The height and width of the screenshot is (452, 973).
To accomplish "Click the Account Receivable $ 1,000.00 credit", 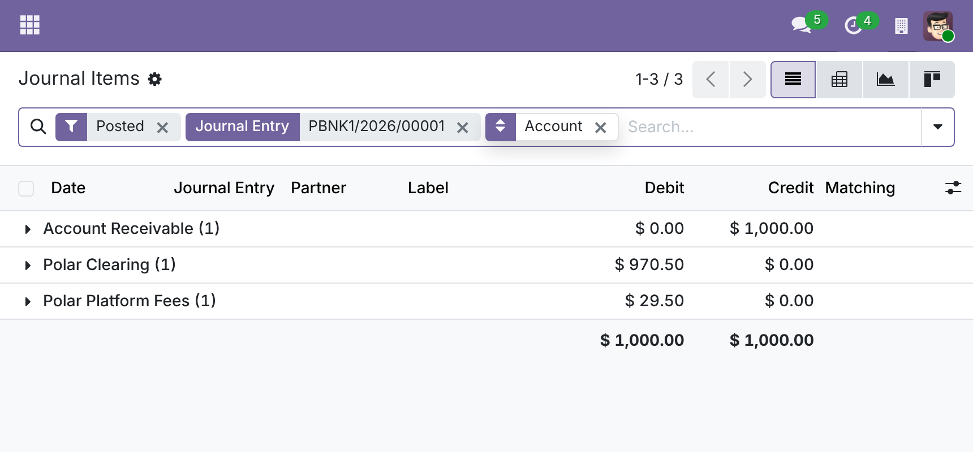I will [x=772, y=228].
